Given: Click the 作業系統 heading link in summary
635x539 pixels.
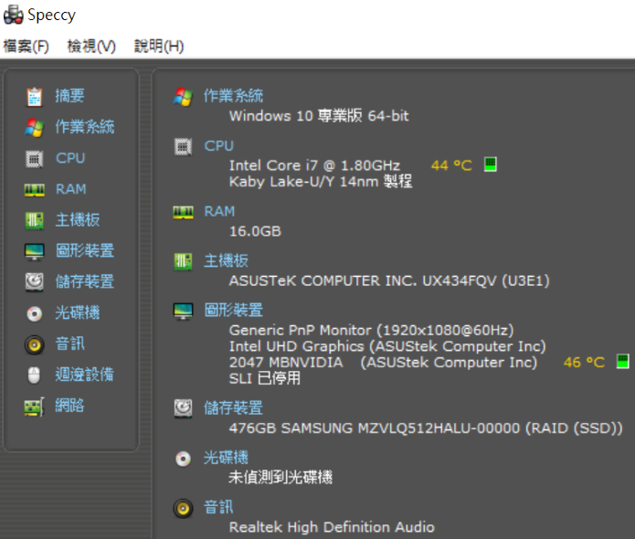Looking at the screenshot, I should [x=233, y=96].
